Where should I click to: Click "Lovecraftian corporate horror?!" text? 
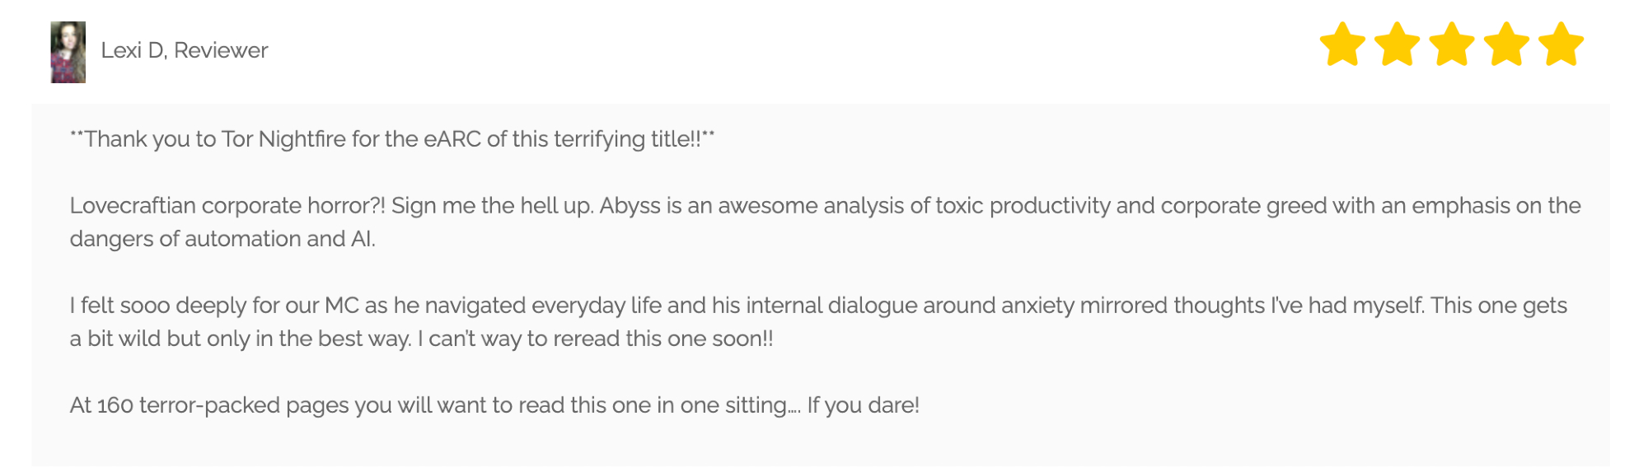(227, 206)
